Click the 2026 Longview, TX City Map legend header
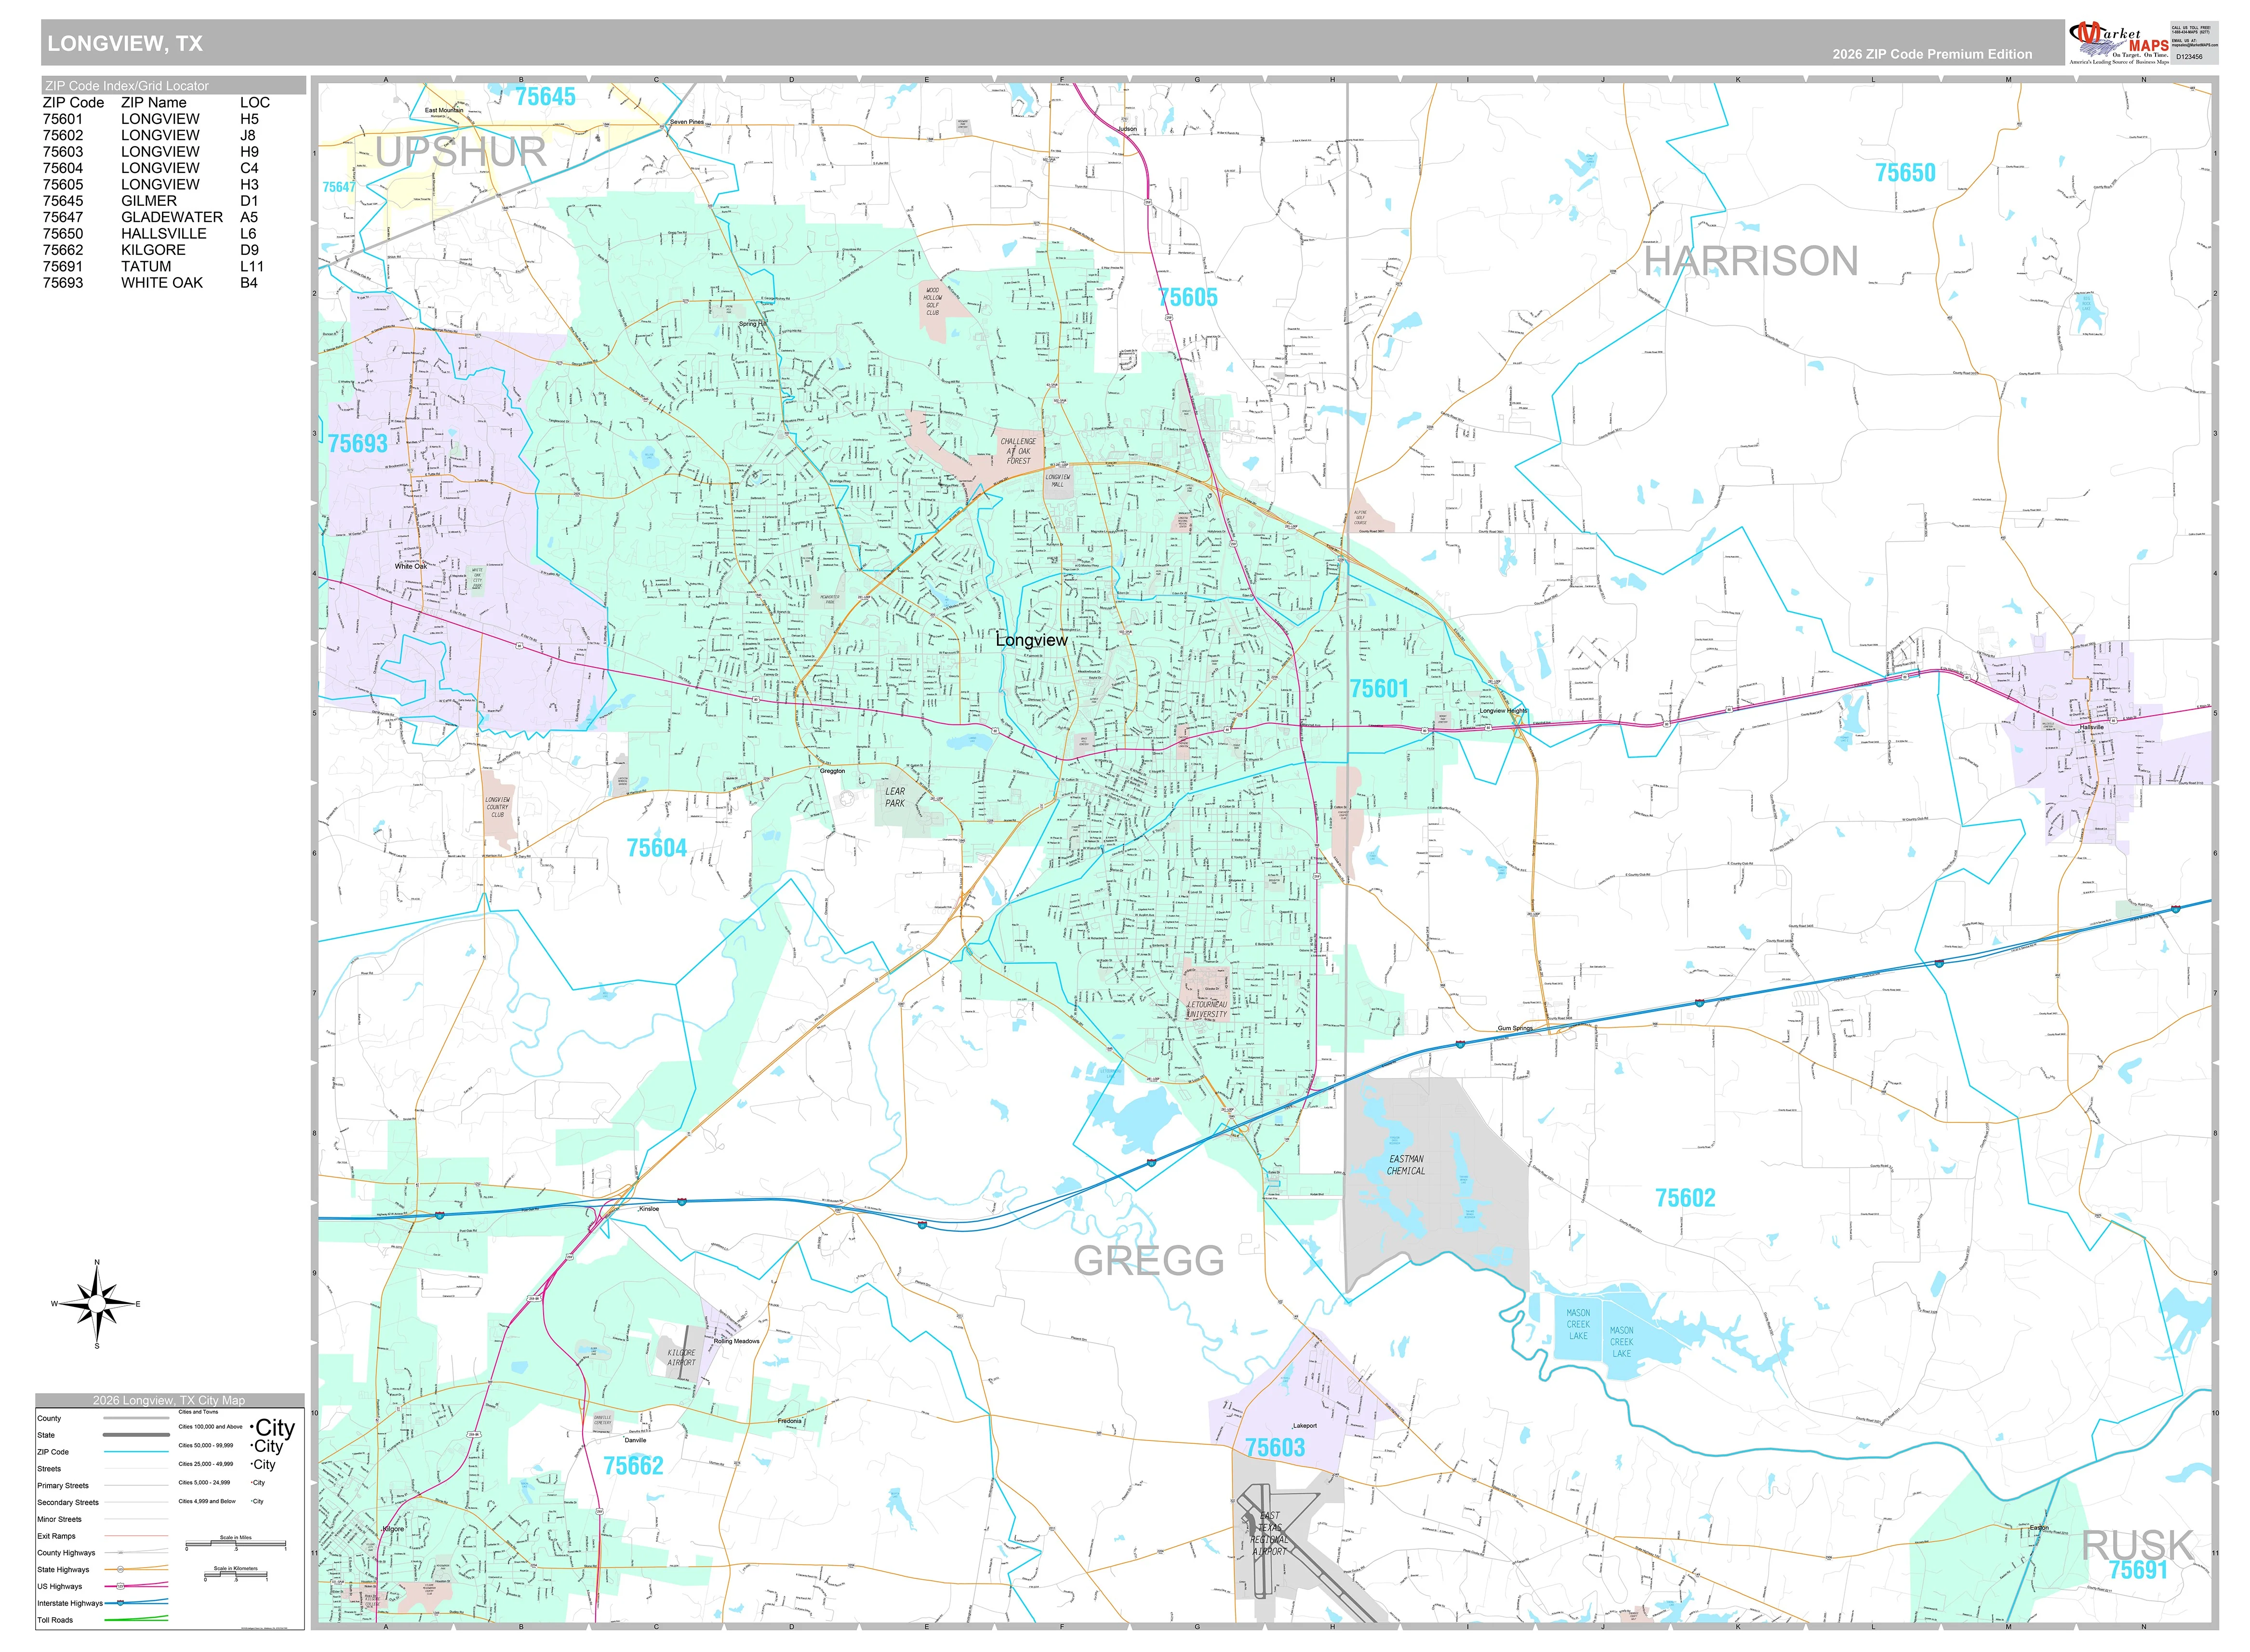The height and width of the screenshot is (1652, 2250). pyautogui.click(x=169, y=1400)
